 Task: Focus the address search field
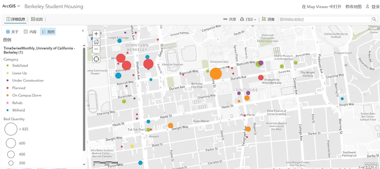click(325, 19)
